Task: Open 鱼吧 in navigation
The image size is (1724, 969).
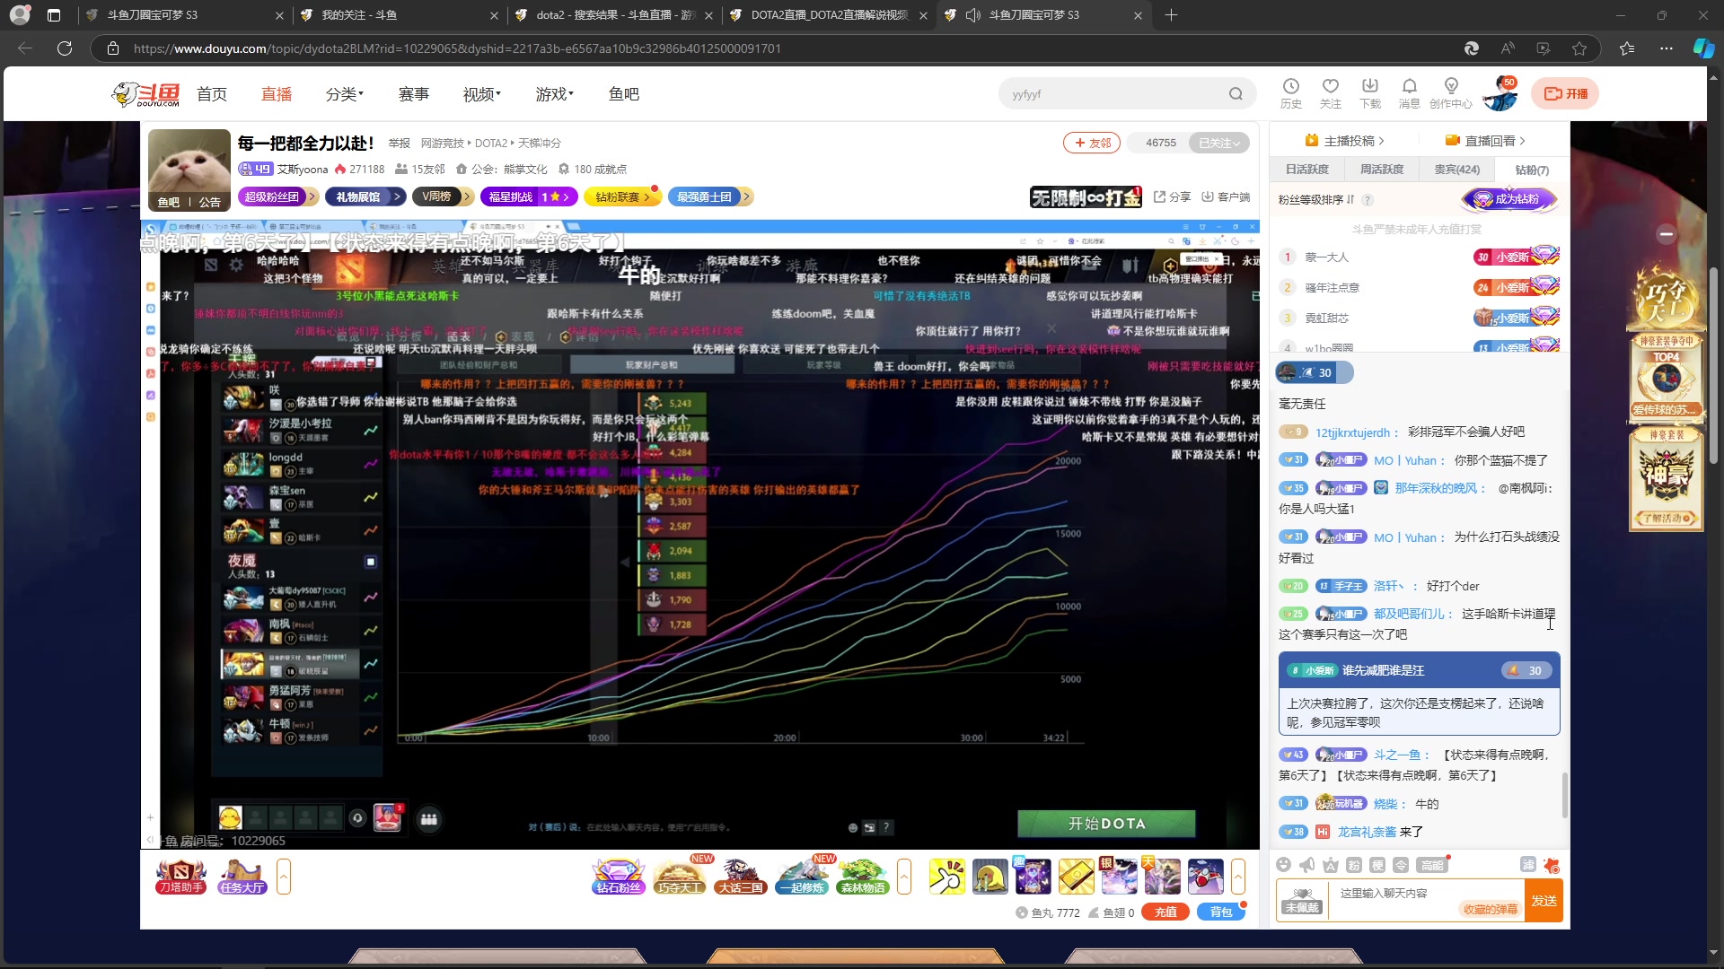Action: click(x=624, y=94)
